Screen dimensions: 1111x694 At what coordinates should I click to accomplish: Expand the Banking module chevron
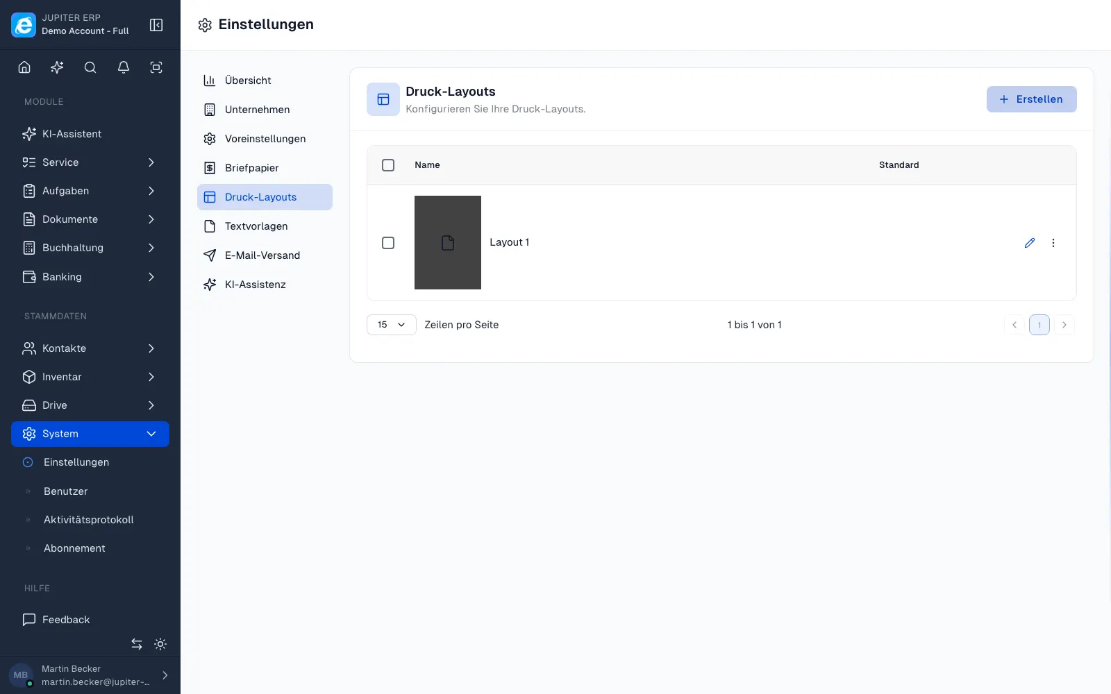coord(151,277)
